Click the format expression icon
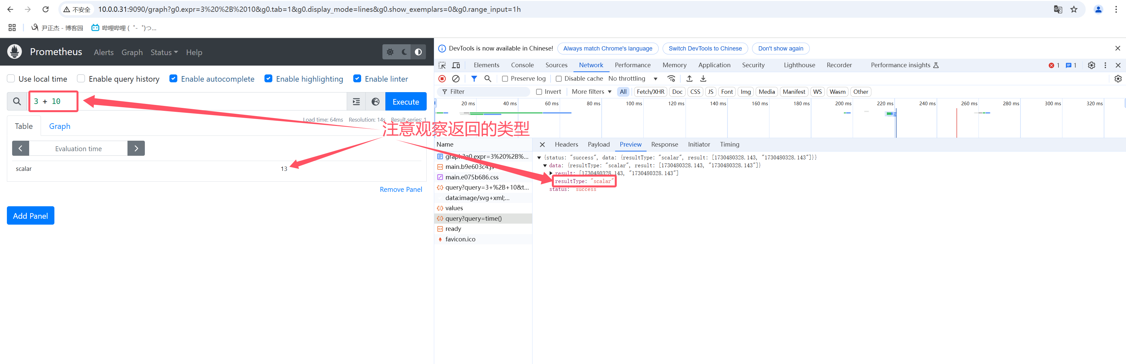 pyautogui.click(x=356, y=102)
